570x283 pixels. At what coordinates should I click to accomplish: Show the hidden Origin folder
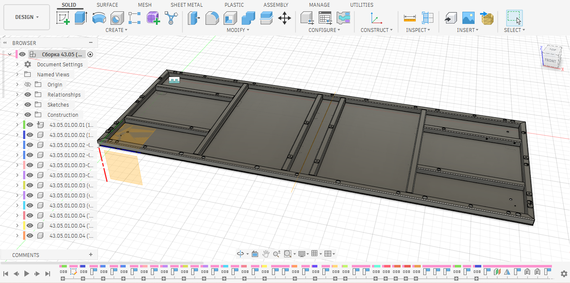(x=28, y=84)
